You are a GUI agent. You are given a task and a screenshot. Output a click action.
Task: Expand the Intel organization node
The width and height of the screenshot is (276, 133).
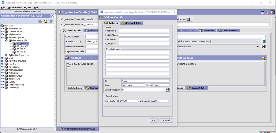3,58
